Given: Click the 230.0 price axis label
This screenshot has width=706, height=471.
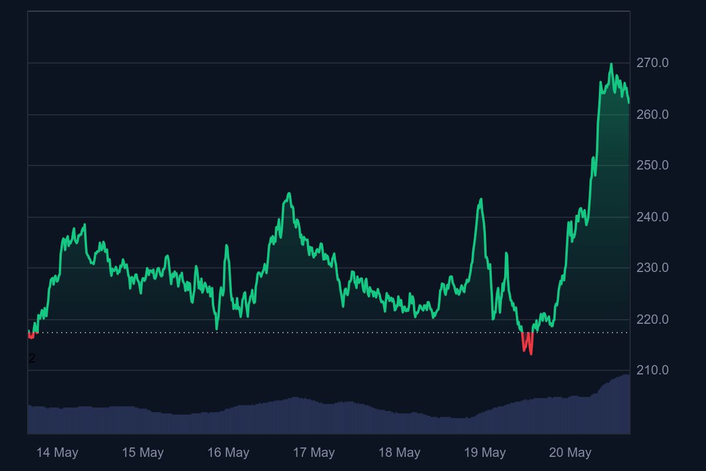Looking at the screenshot, I should tap(652, 268).
